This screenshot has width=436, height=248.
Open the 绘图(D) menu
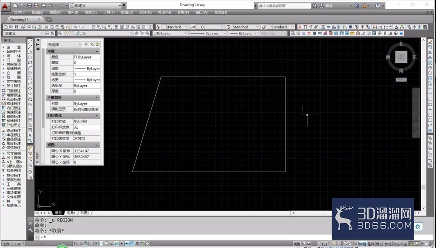tap(127, 13)
